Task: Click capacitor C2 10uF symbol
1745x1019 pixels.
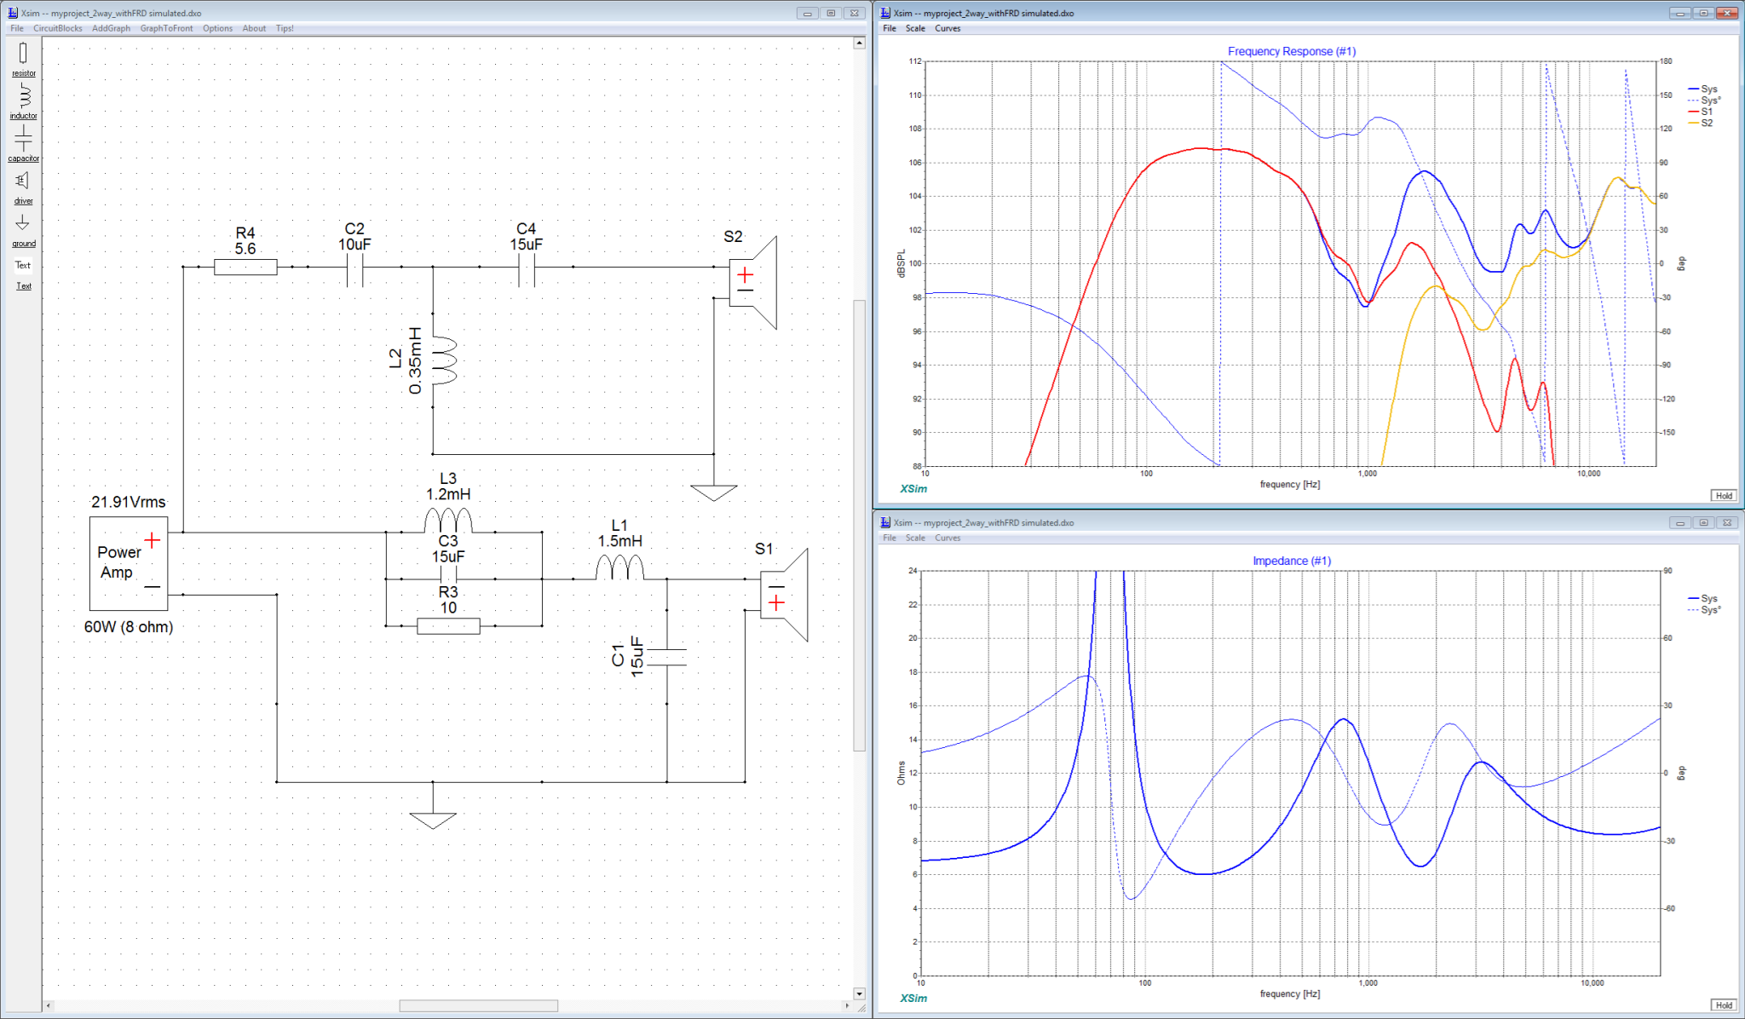Action: point(356,268)
